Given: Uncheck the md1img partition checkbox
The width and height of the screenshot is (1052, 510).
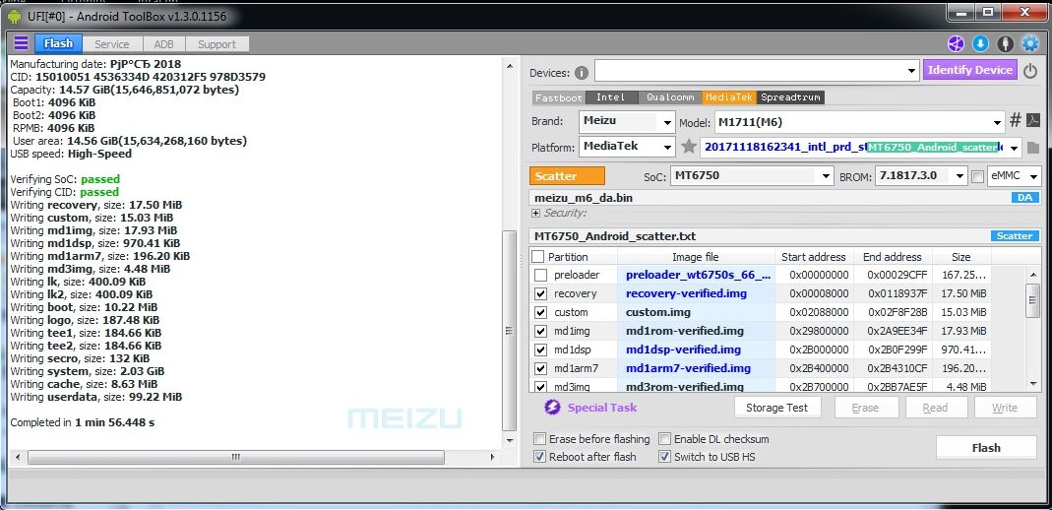Looking at the screenshot, I should 540,332.
